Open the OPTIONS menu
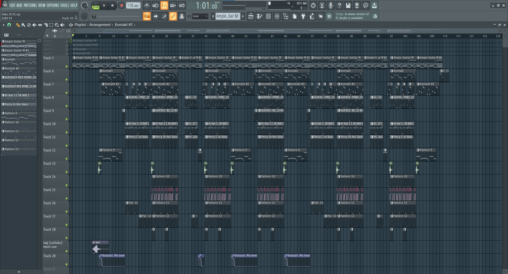 [x=53, y=5]
